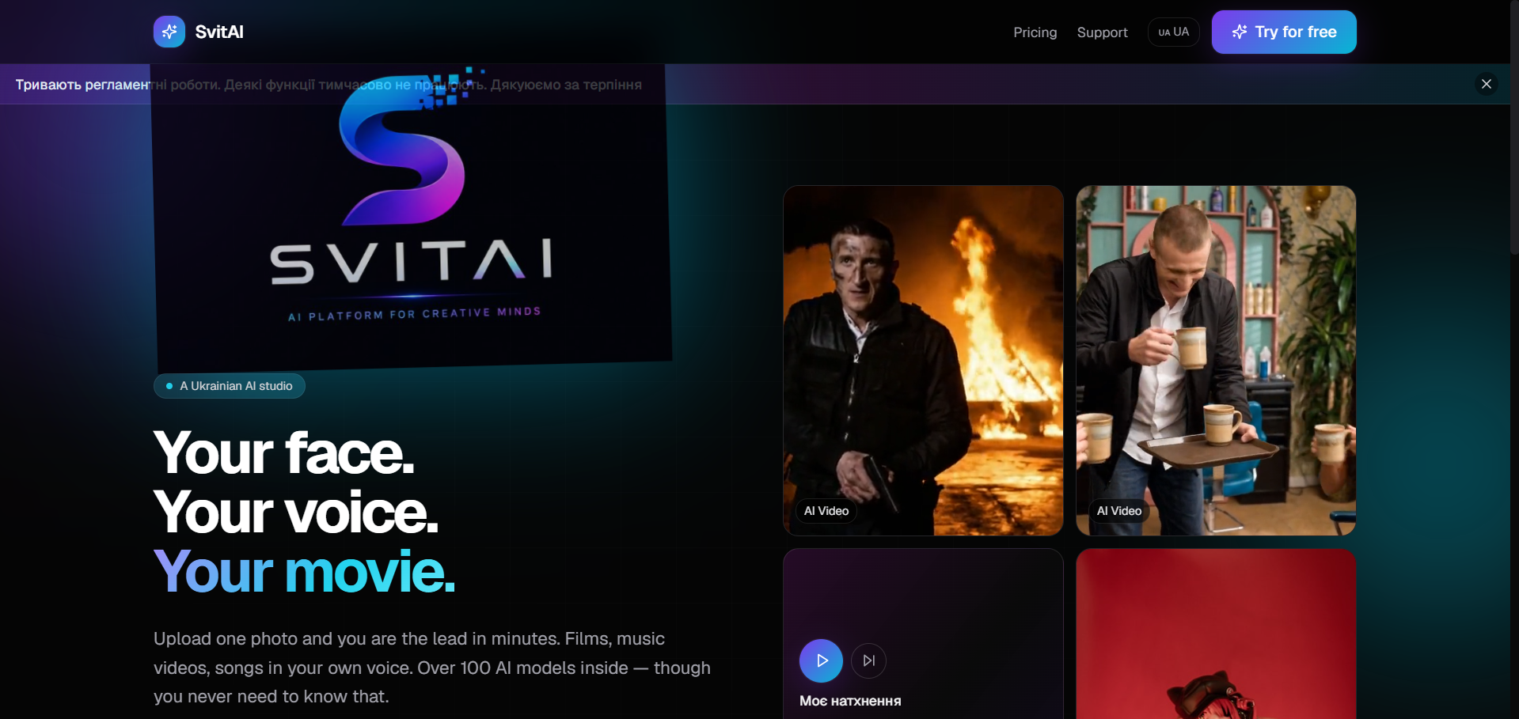
Task: Open the SvitAI home link text
Action: pos(219,32)
